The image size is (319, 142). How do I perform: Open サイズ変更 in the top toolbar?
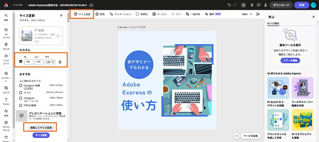82,14
